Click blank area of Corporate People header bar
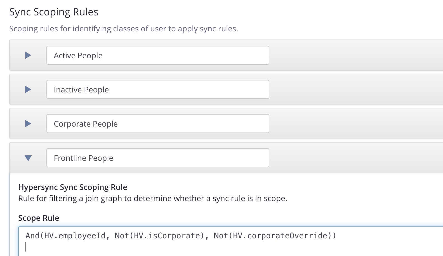Screen dimensions: 443x256 355,124
